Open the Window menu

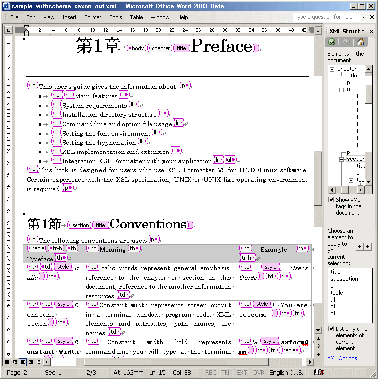(x=160, y=17)
